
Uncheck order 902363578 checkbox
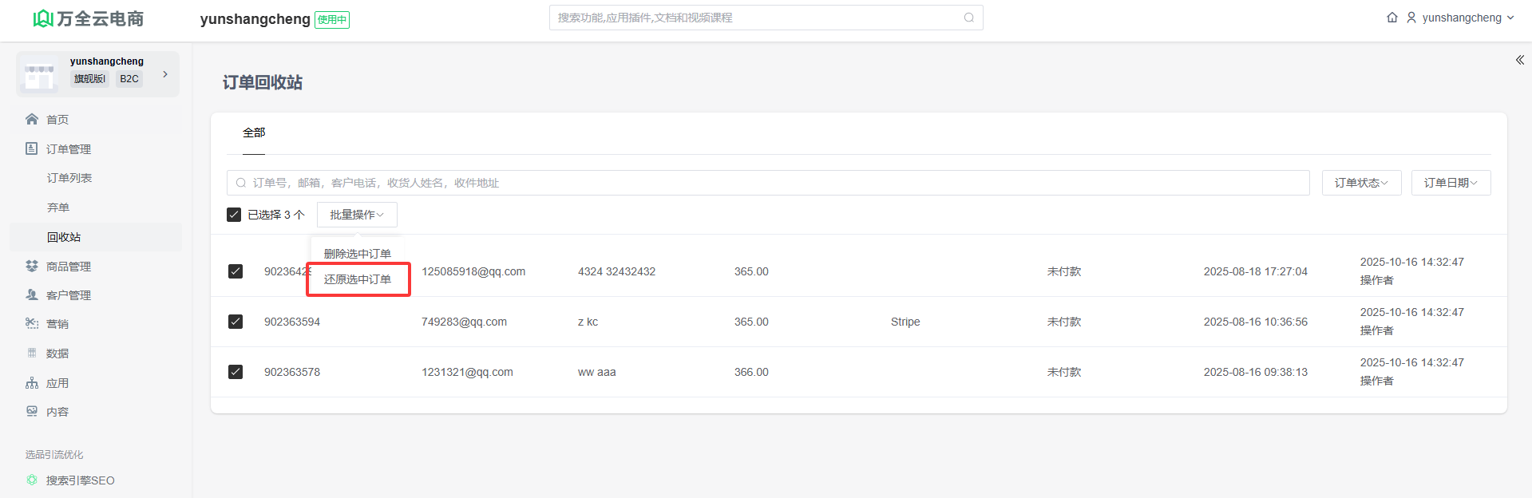coord(236,372)
